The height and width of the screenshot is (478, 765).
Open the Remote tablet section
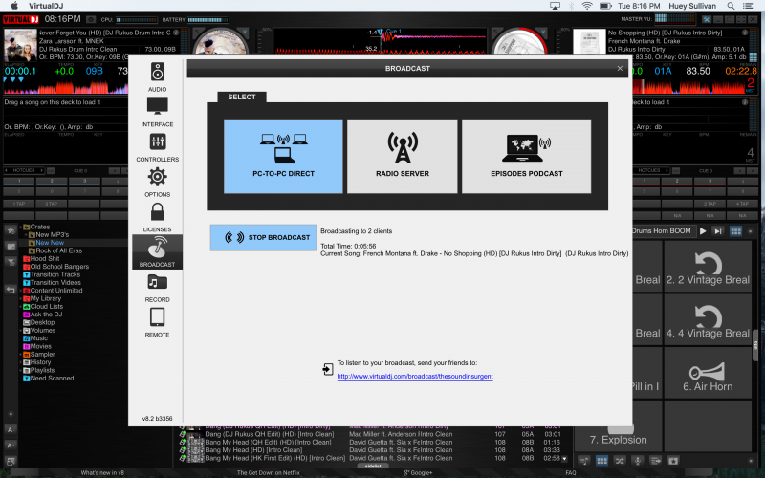[157, 322]
